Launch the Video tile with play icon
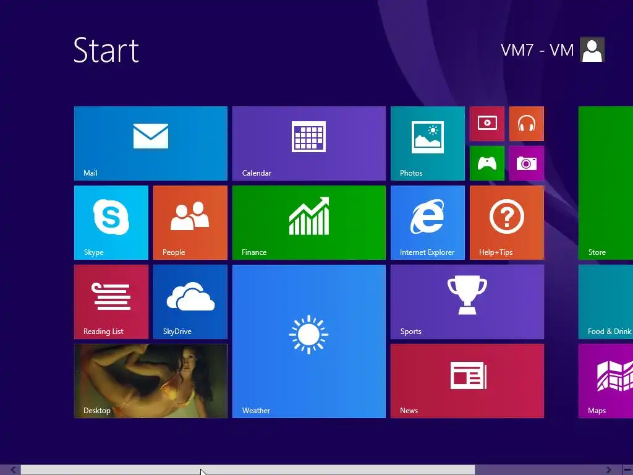 point(487,124)
